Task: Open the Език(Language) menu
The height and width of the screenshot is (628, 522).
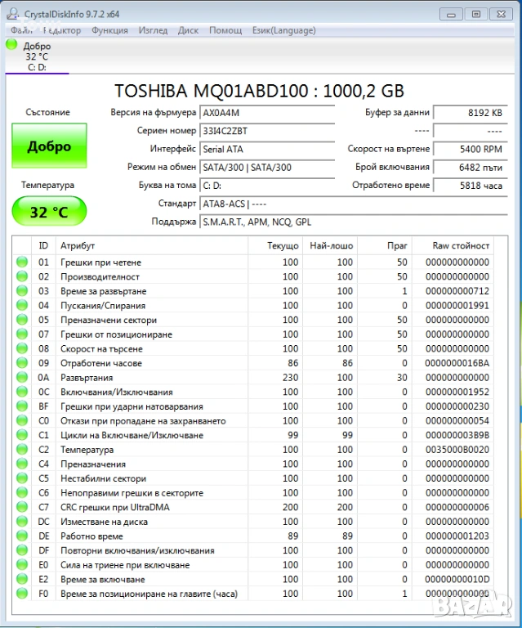Action: 283,30
